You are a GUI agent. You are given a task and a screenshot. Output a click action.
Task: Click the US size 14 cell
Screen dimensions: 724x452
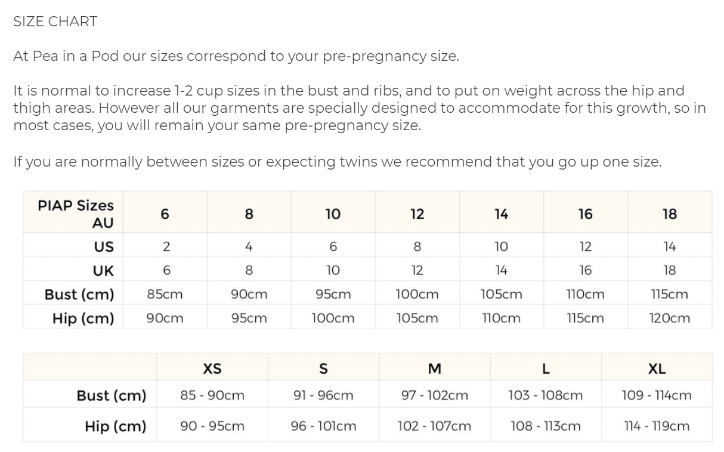(x=670, y=247)
